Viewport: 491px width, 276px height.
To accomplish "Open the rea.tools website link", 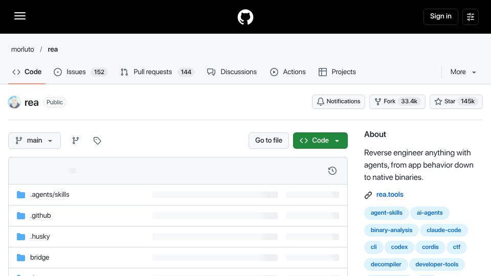I will (x=390, y=195).
